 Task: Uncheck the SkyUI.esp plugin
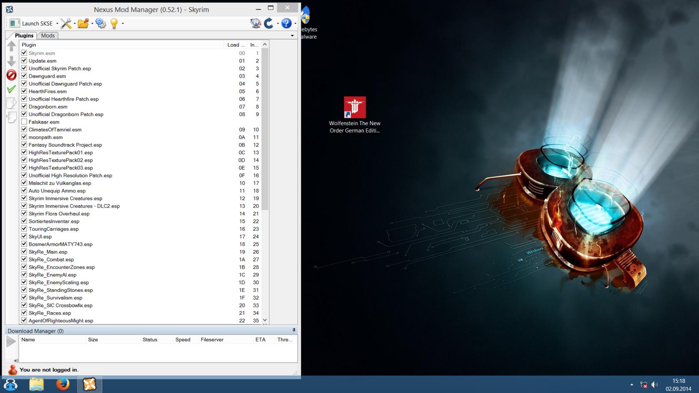click(24, 237)
